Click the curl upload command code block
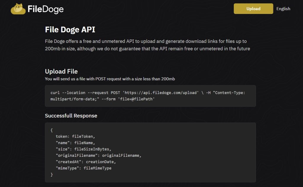 pyautogui.click(x=150, y=96)
